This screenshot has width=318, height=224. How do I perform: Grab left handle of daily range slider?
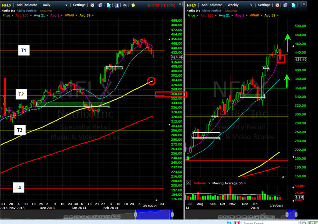[136, 214]
